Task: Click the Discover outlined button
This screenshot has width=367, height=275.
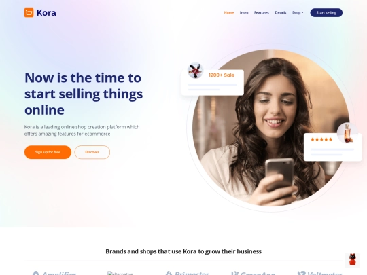Action: pos(92,152)
